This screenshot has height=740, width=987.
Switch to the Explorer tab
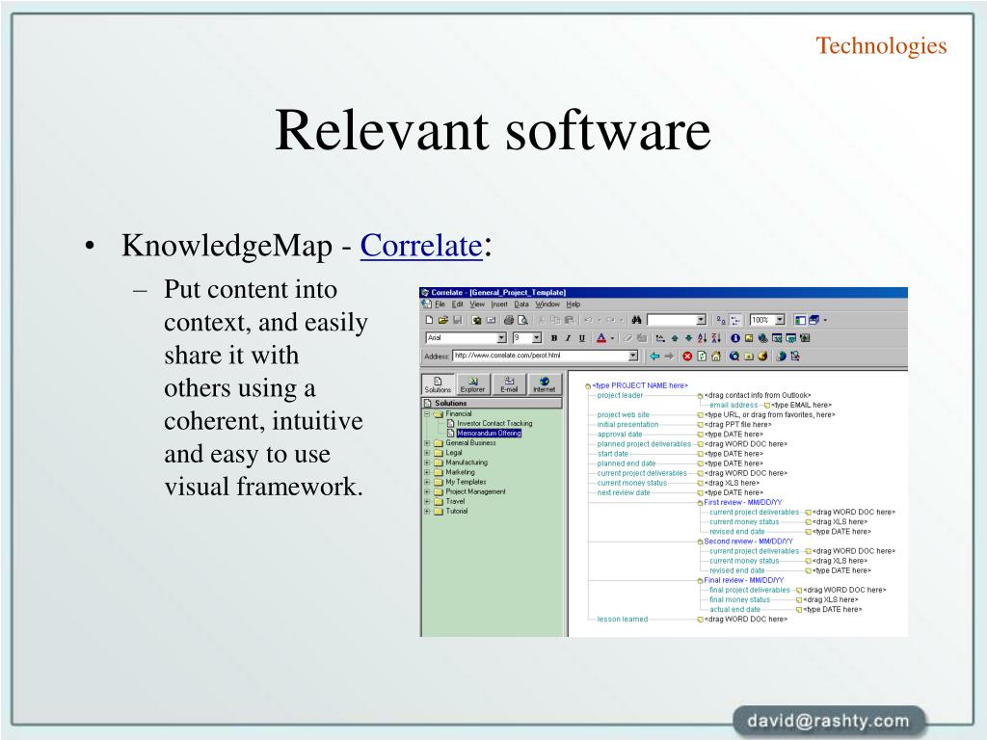point(472,383)
